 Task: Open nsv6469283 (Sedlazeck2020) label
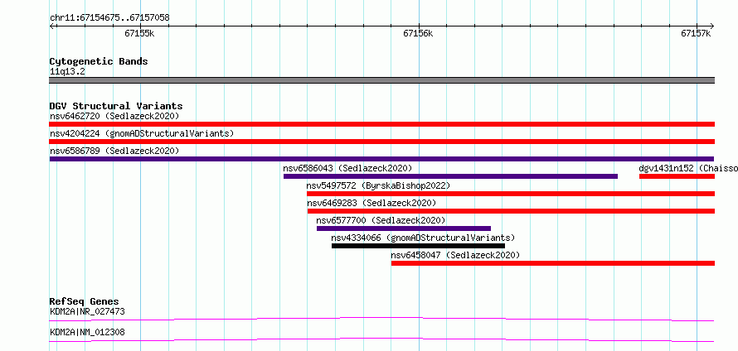(x=371, y=203)
